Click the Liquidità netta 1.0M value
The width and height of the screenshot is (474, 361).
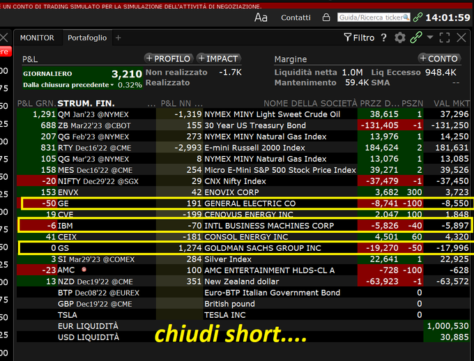click(x=352, y=72)
